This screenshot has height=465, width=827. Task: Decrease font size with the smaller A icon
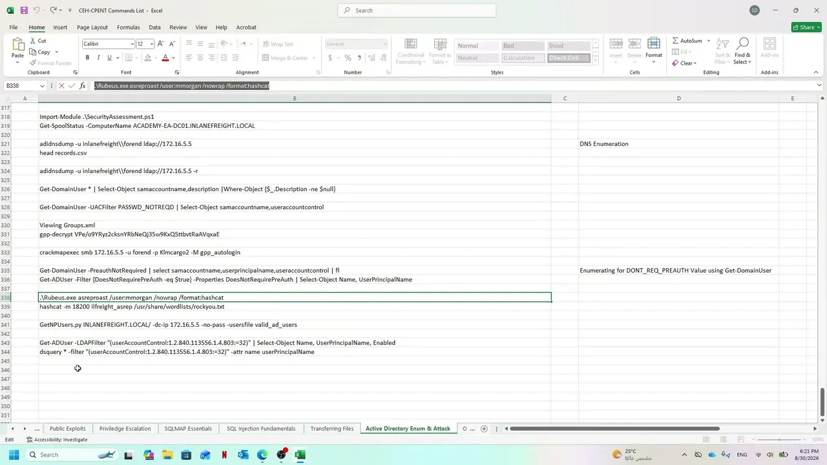click(172, 44)
